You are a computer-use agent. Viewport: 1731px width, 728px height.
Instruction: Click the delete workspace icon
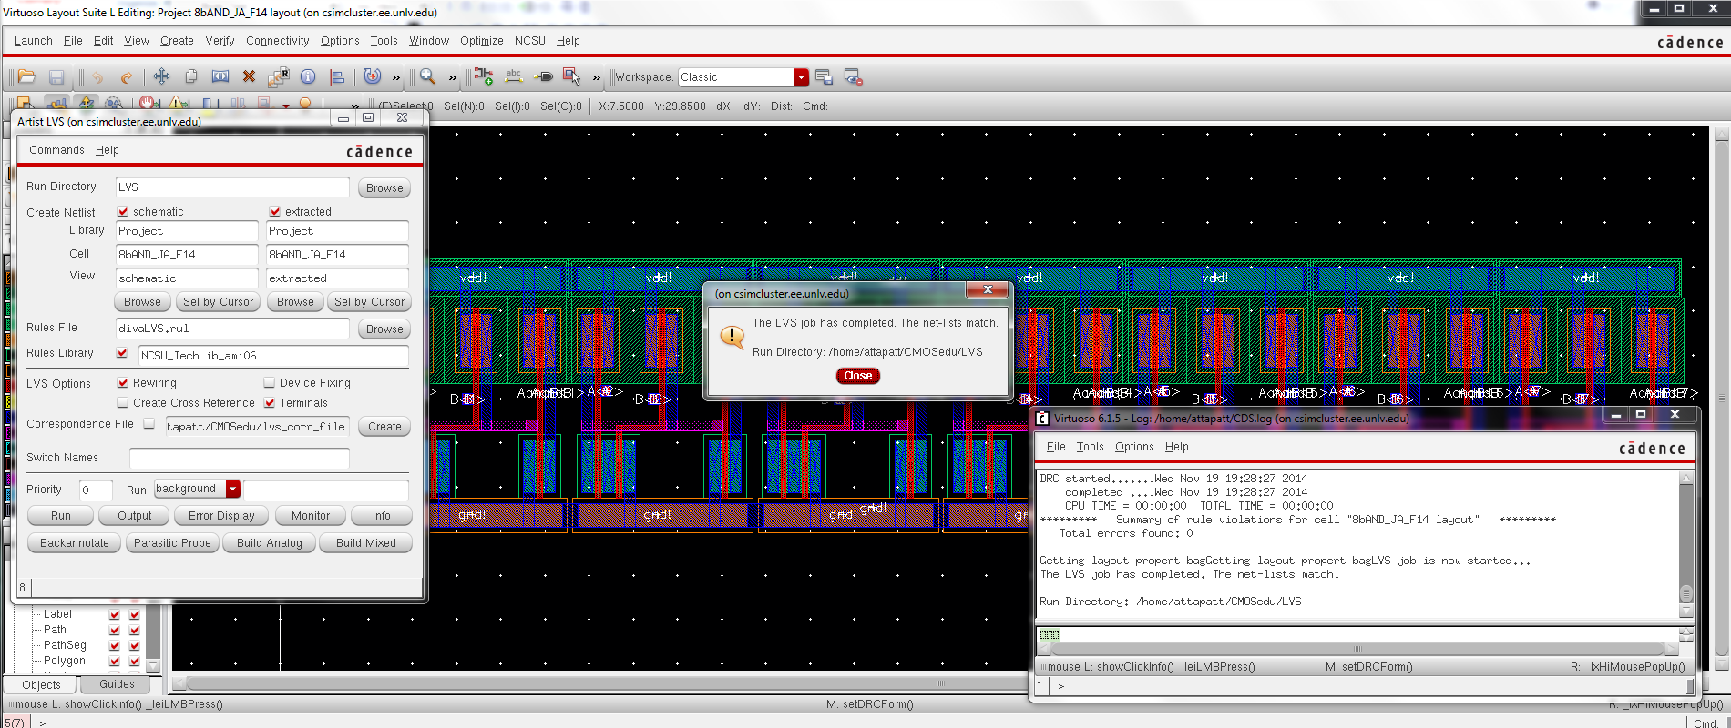pos(854,77)
